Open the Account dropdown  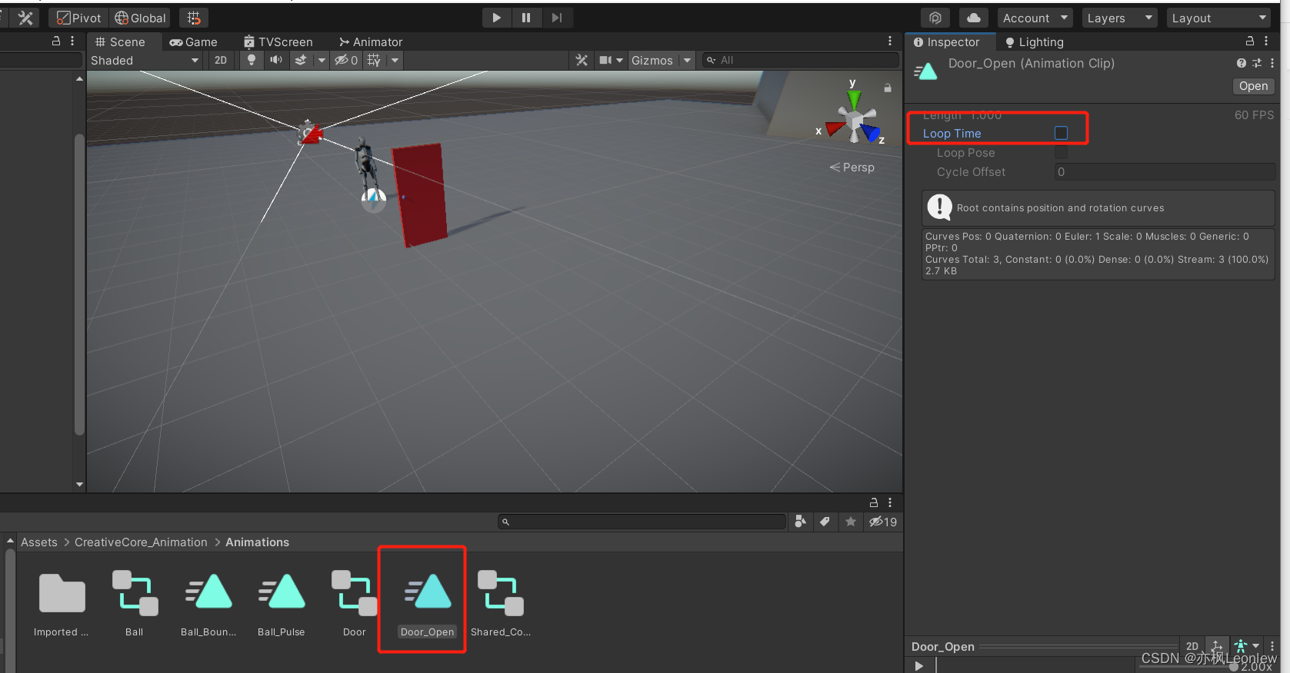tap(1035, 18)
